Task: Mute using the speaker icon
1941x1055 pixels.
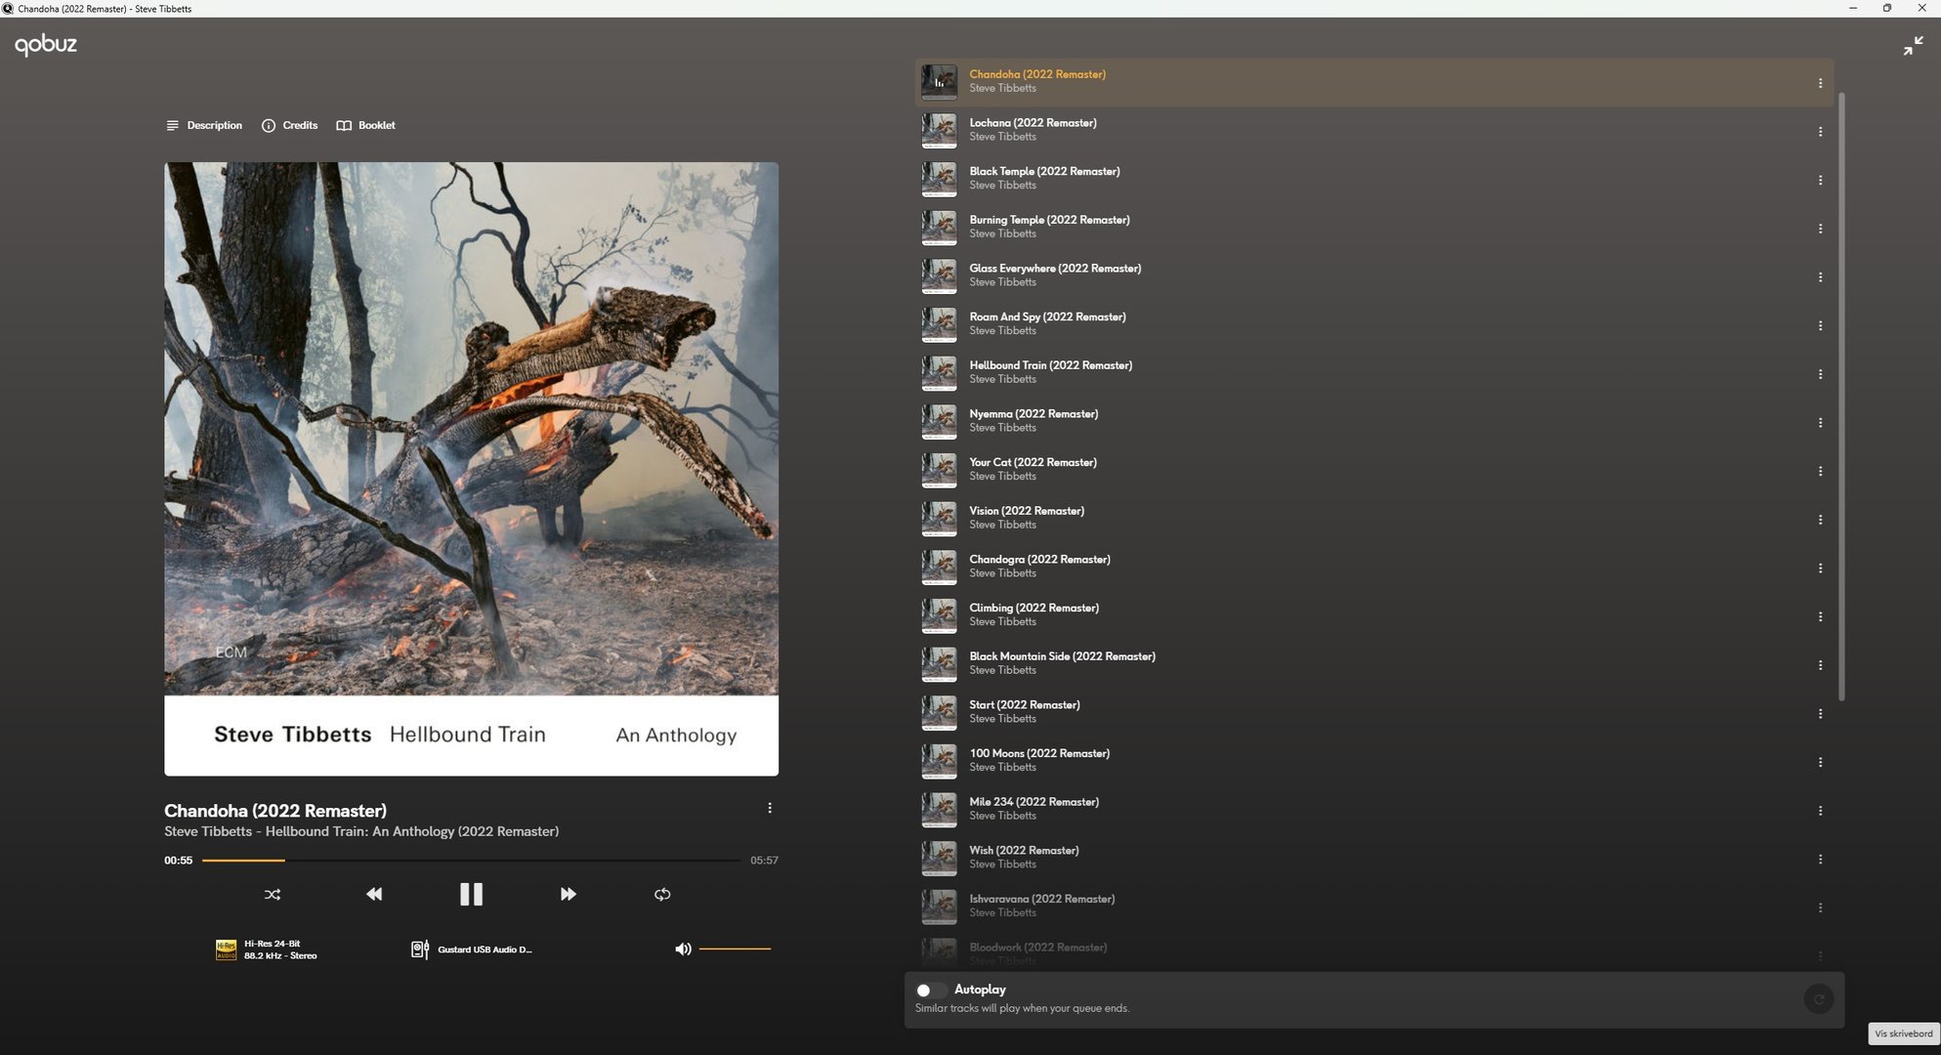Action: click(x=683, y=949)
